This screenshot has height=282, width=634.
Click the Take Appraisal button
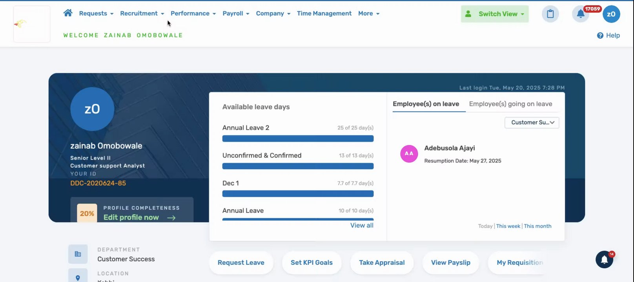click(382, 263)
